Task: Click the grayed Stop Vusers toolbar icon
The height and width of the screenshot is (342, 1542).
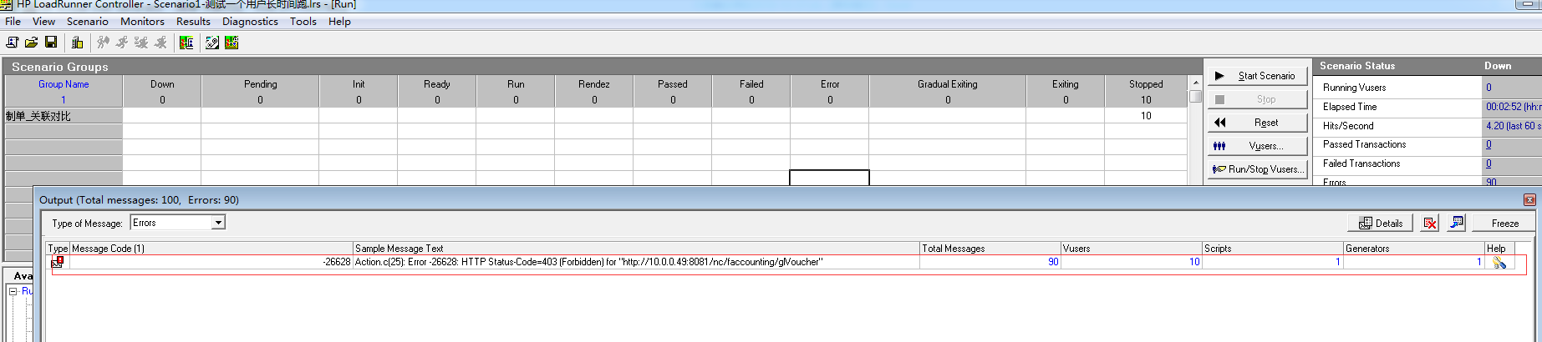Action: point(160,43)
